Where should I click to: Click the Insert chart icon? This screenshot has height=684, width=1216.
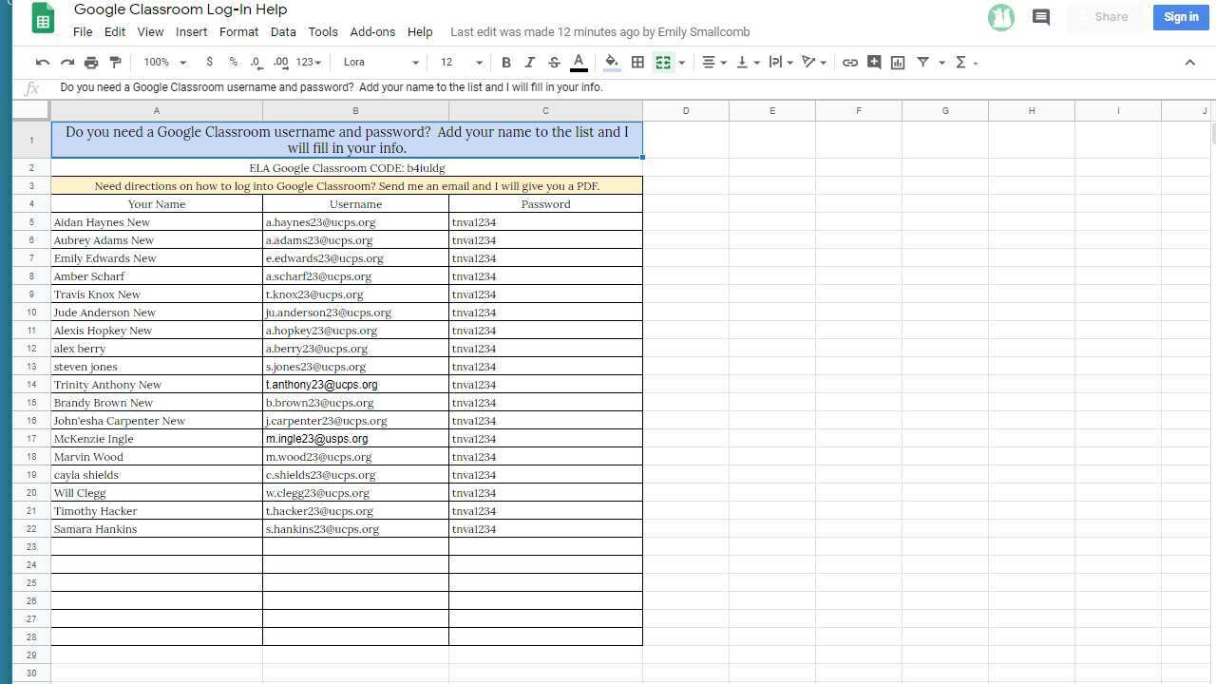coord(898,62)
